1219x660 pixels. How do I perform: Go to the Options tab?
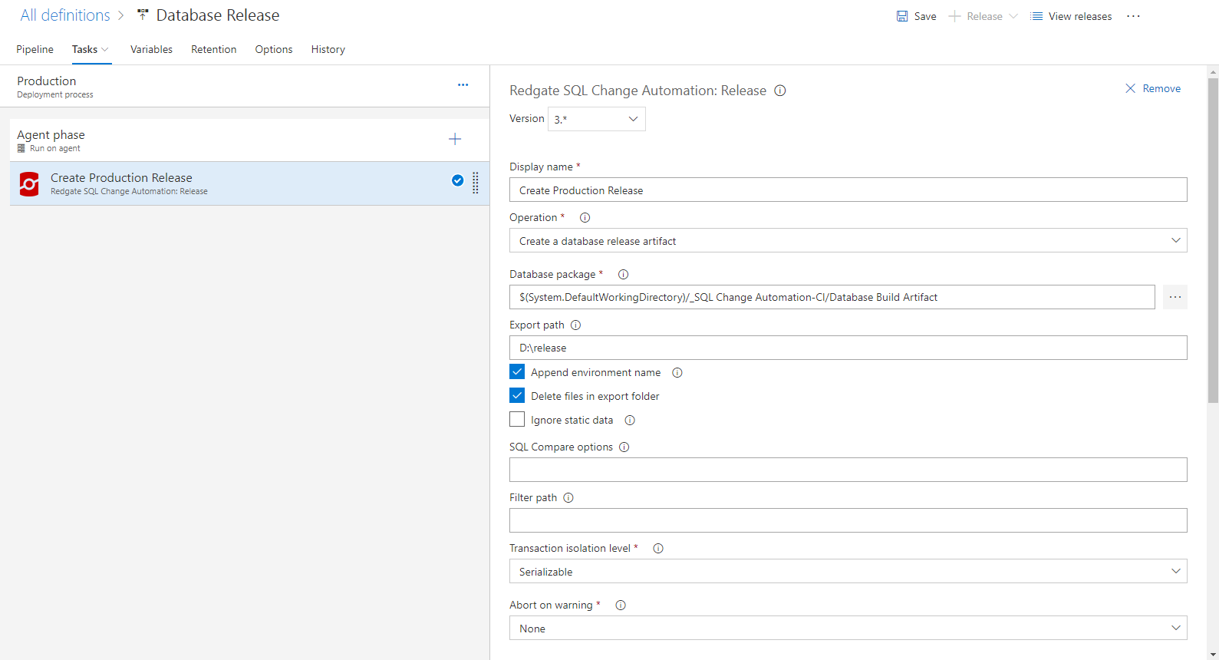click(x=274, y=49)
